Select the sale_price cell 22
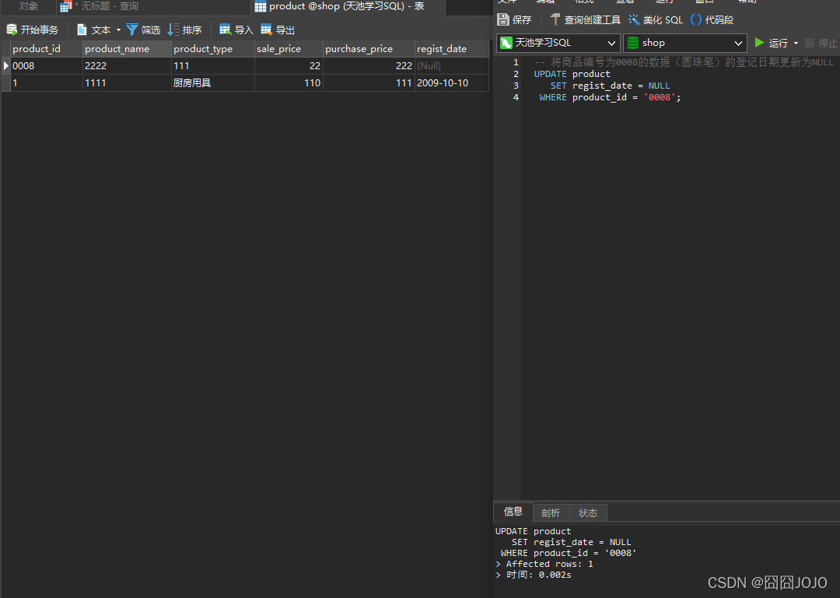This screenshot has height=598, width=840. click(x=289, y=66)
